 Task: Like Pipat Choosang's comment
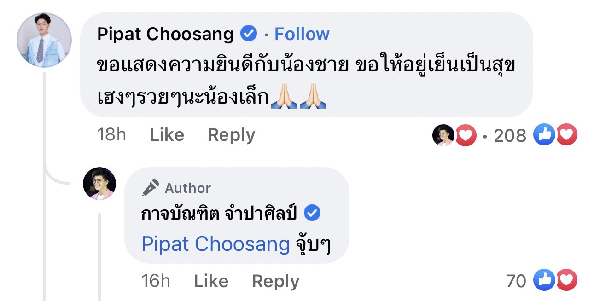(166, 134)
